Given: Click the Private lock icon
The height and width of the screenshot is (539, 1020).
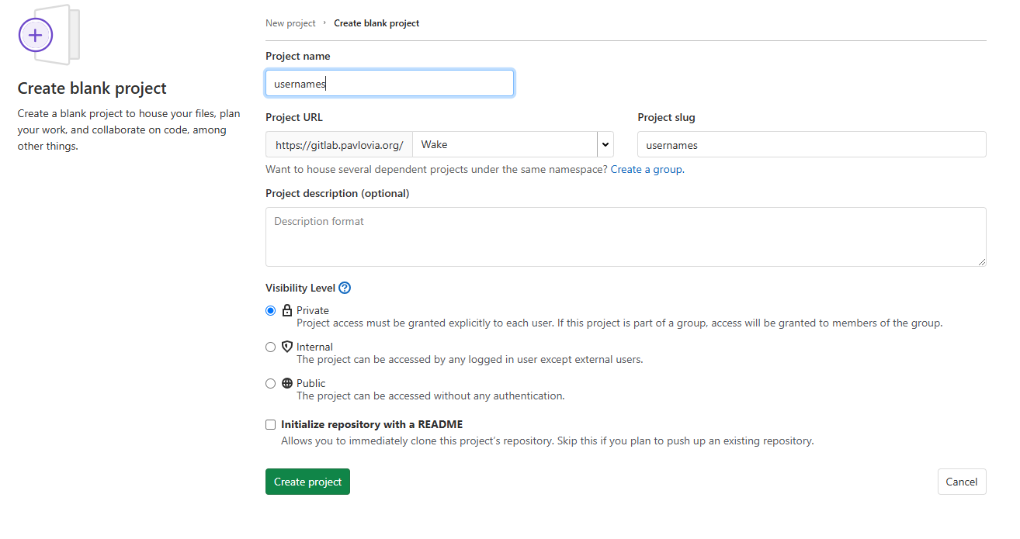Looking at the screenshot, I should (287, 310).
